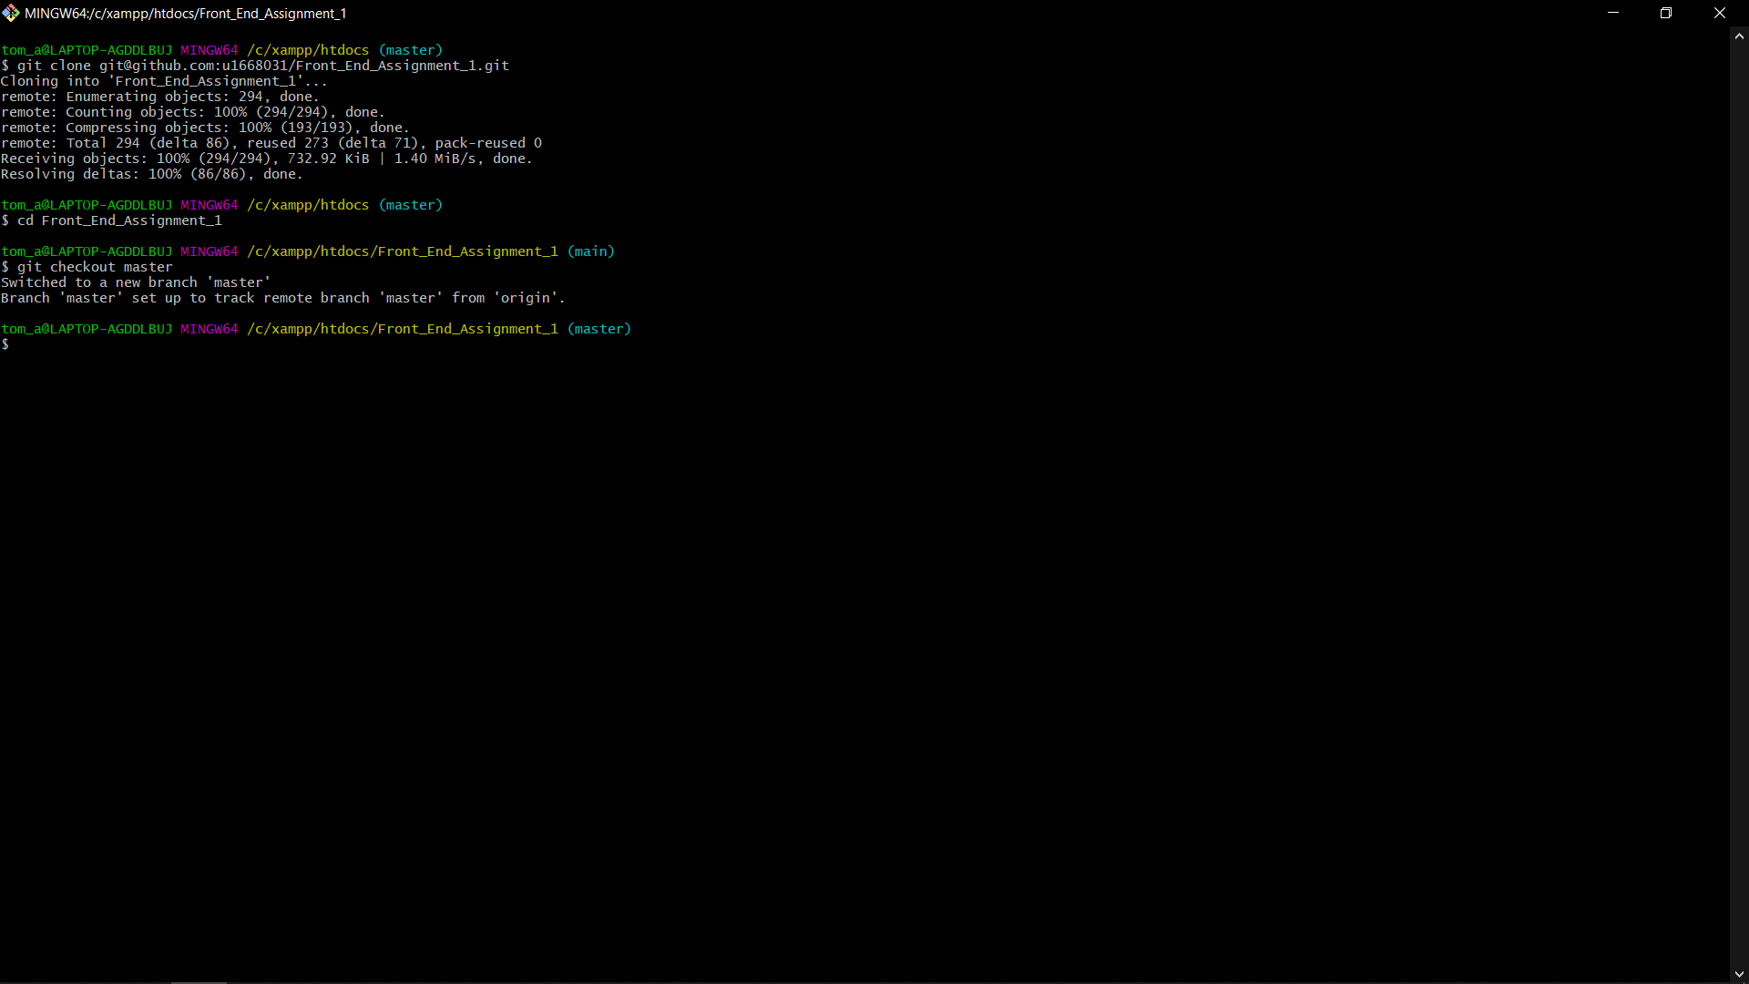The height and width of the screenshot is (984, 1749).
Task: Click the restore window icon
Action: [1666, 13]
